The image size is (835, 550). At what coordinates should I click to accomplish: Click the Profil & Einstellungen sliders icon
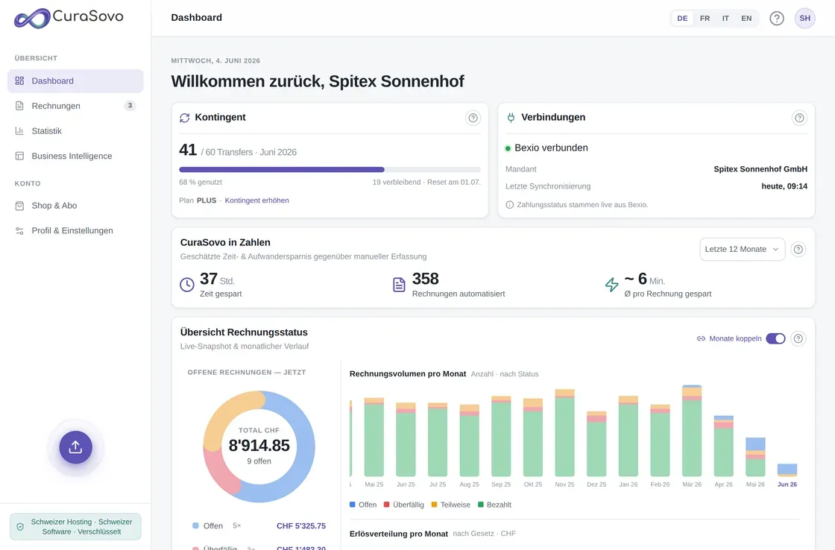tap(19, 230)
